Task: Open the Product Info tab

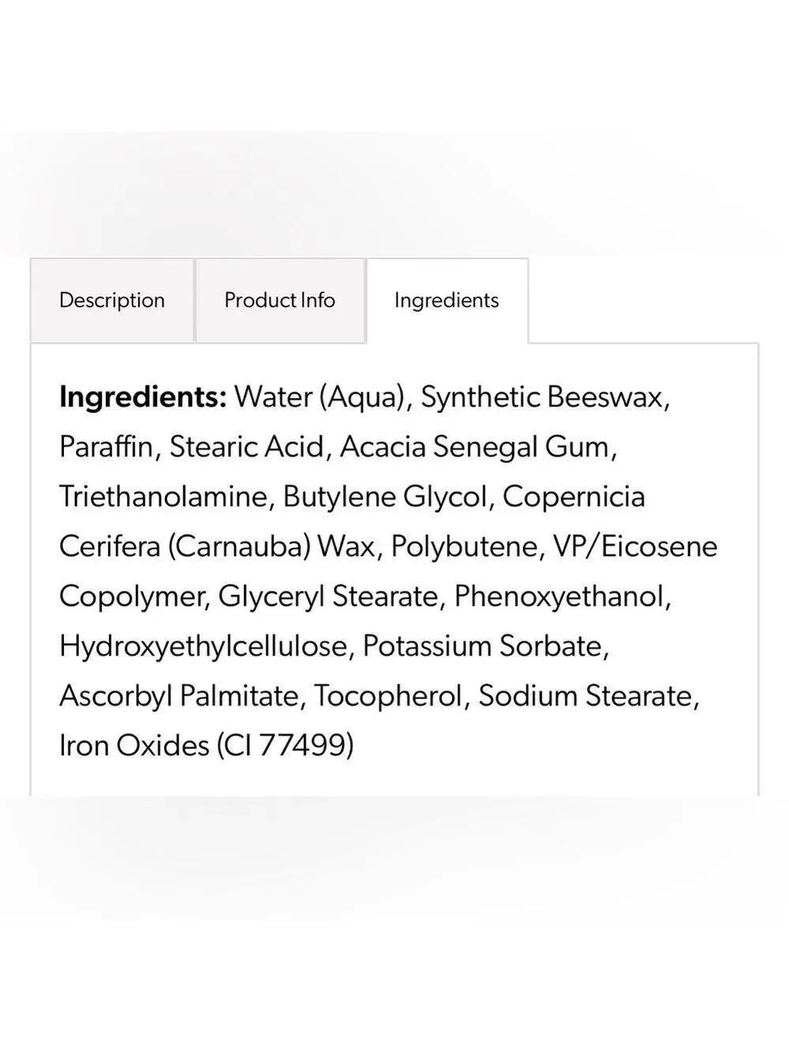Action: click(280, 300)
